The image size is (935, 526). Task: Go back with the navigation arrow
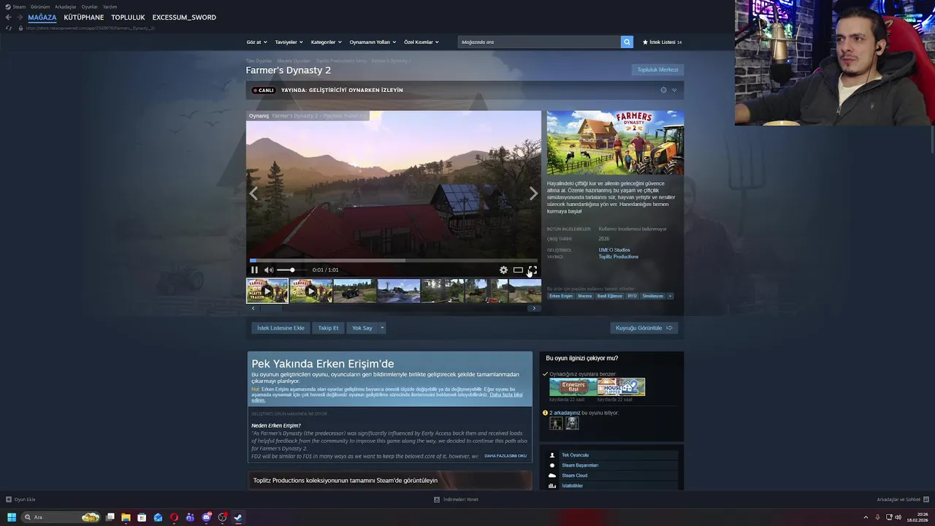[x=8, y=17]
